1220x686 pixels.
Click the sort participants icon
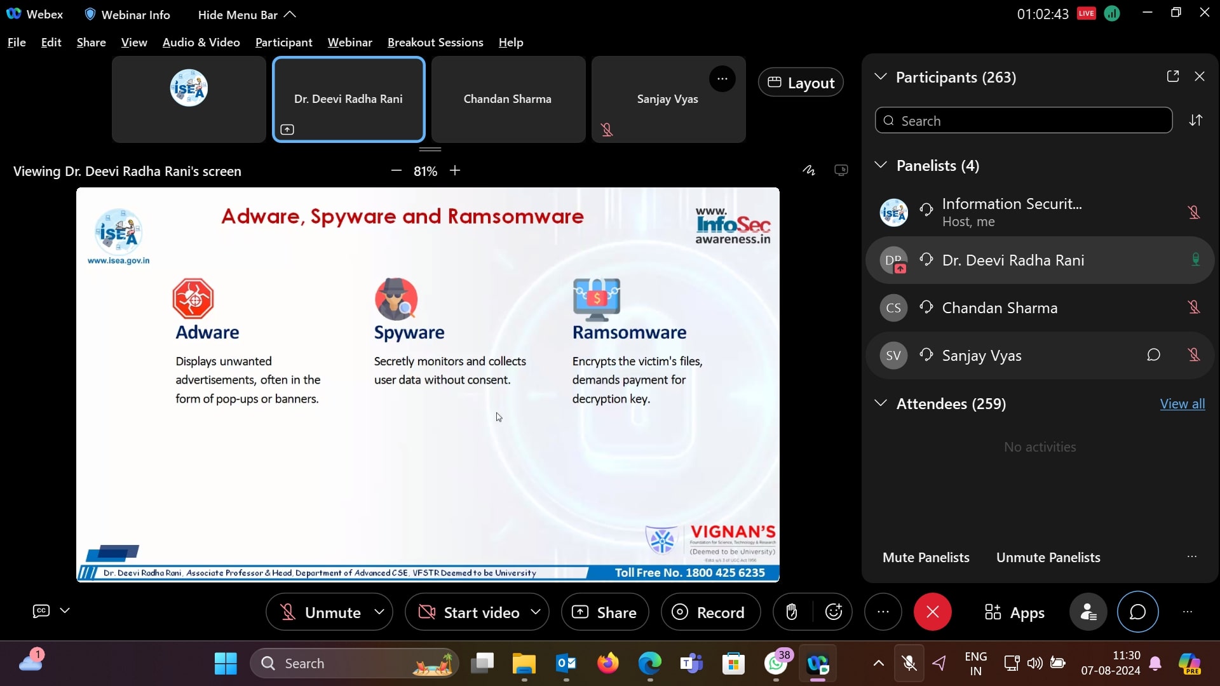point(1196,120)
